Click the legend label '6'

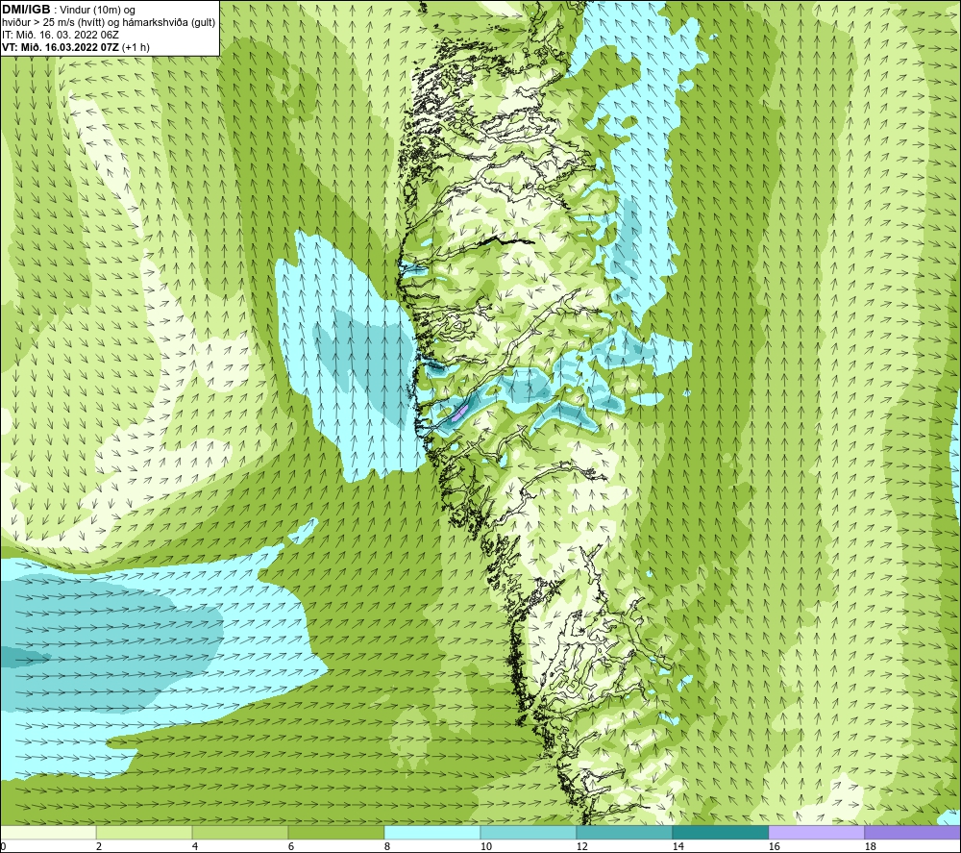pyautogui.click(x=291, y=846)
